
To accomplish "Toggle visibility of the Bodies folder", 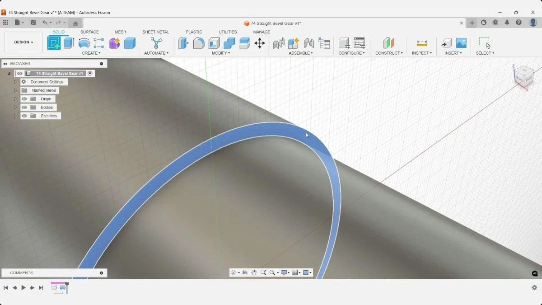I will coord(24,108).
